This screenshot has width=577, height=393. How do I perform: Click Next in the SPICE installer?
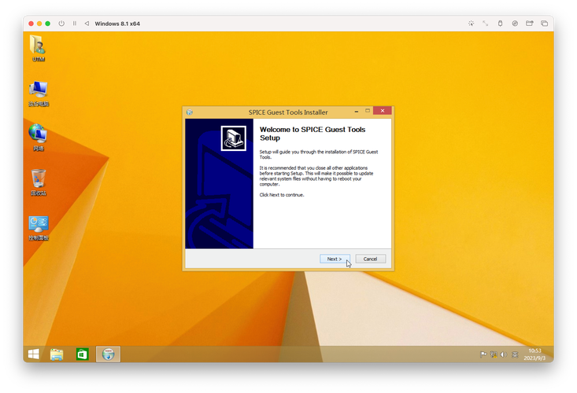tap(335, 259)
